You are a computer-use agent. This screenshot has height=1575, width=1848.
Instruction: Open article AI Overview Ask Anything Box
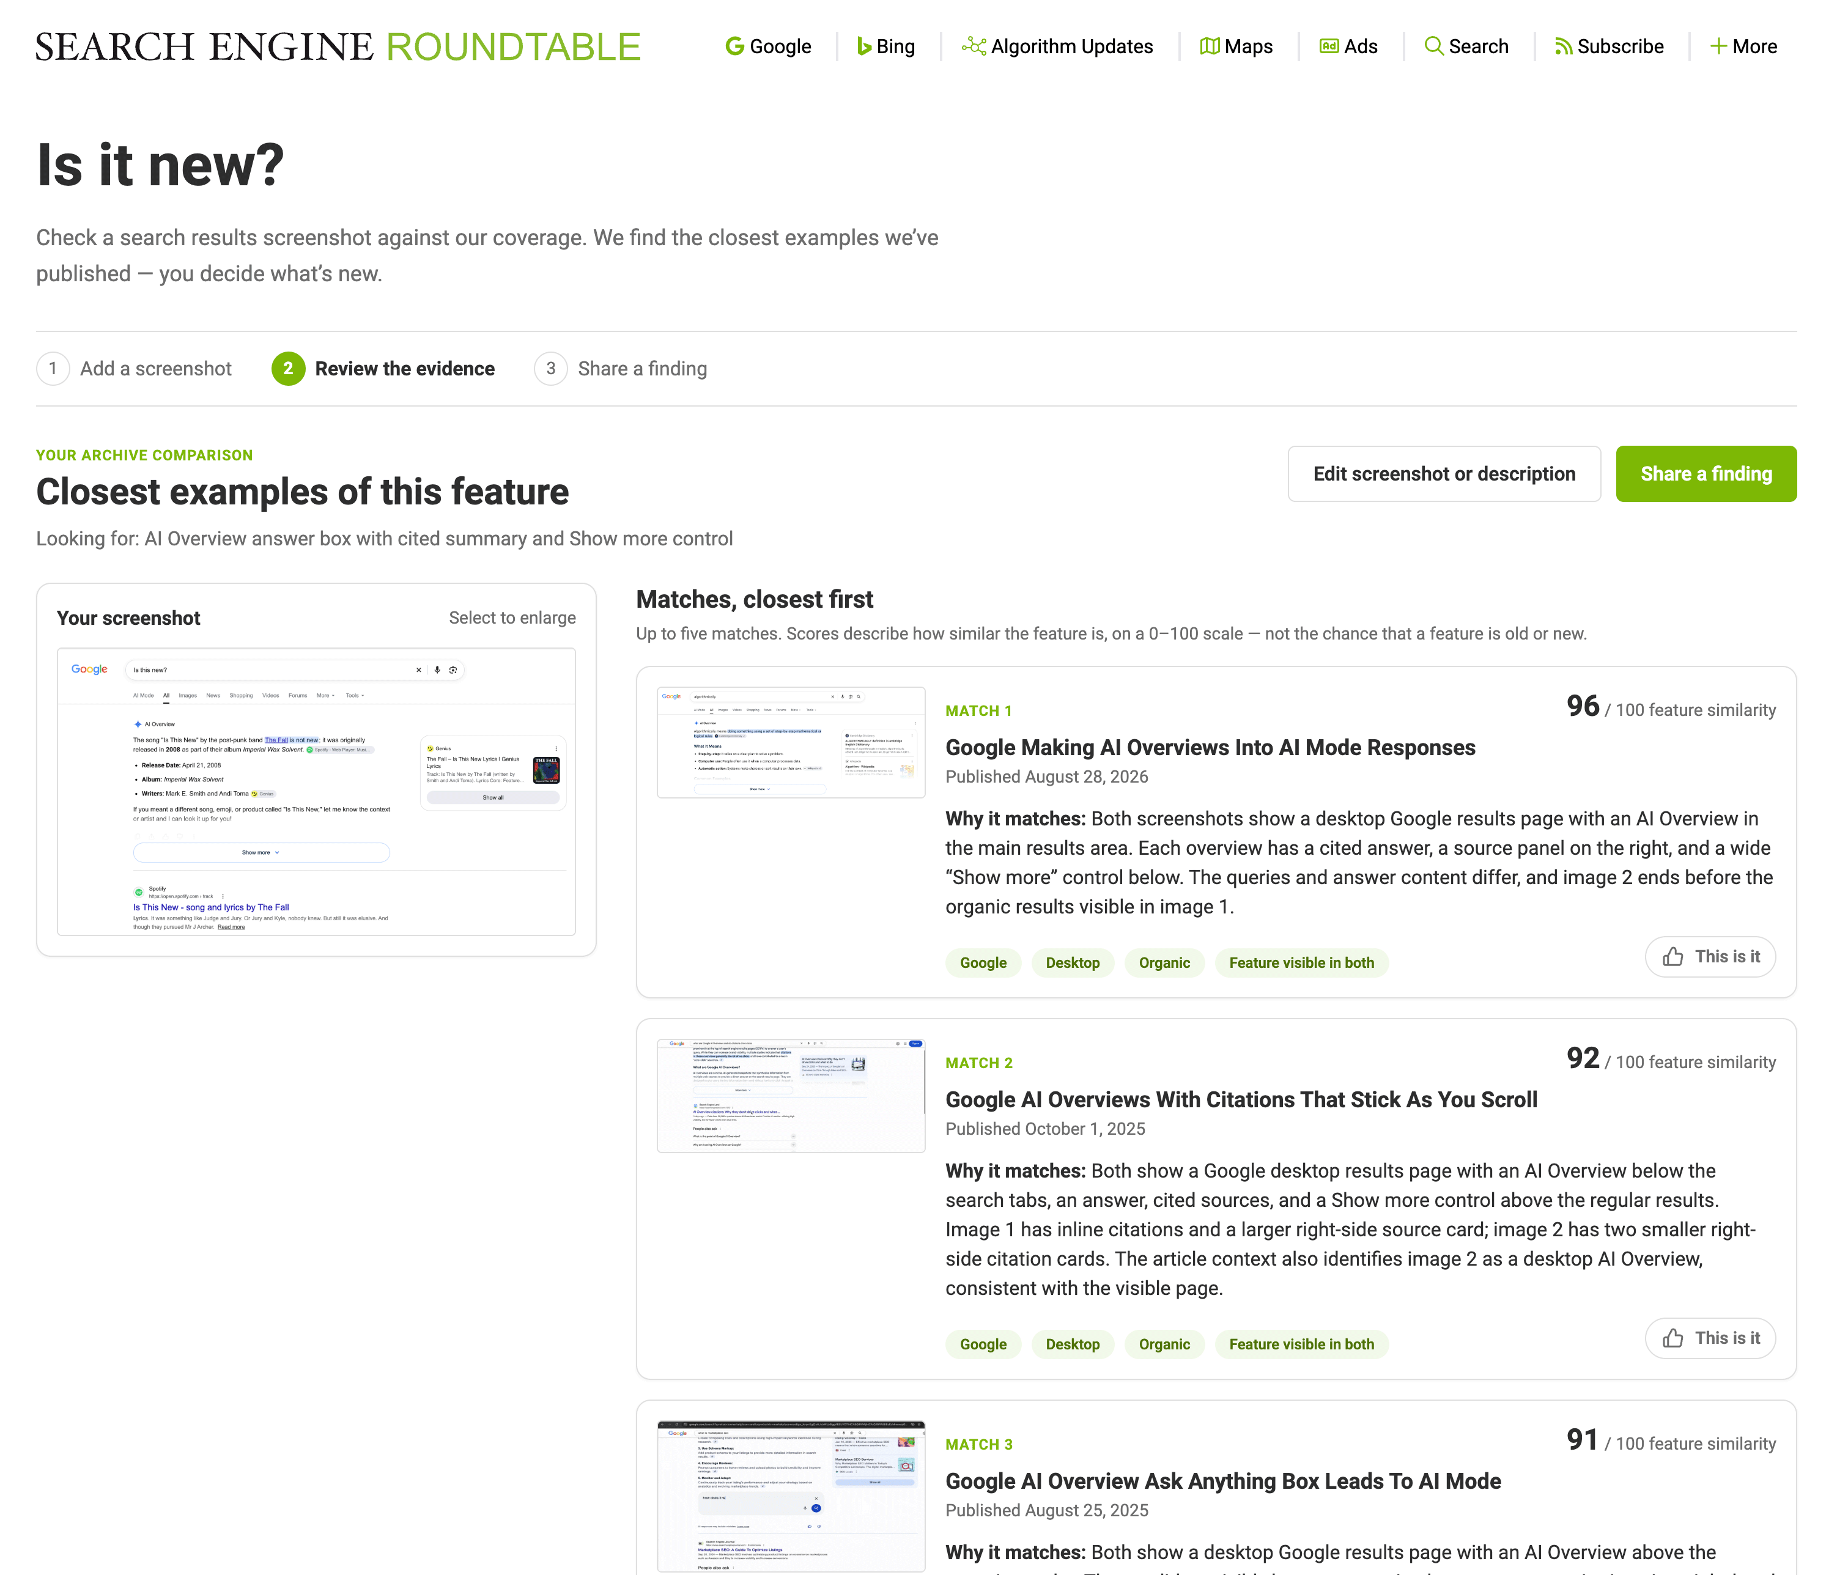1223,1481
